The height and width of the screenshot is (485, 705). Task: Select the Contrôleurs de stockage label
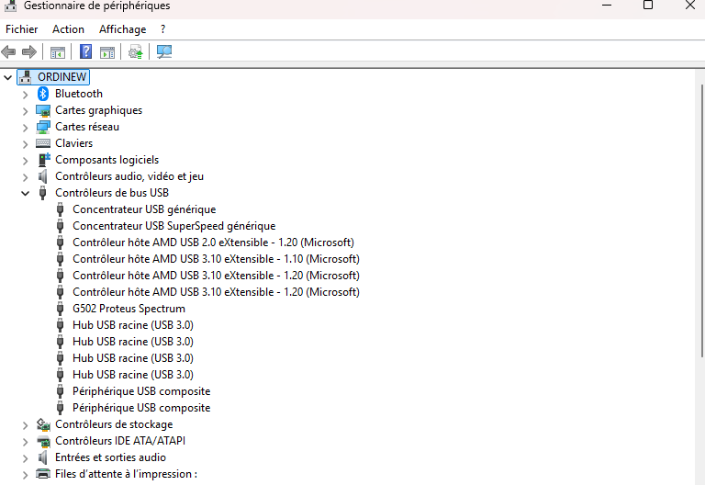[114, 424]
